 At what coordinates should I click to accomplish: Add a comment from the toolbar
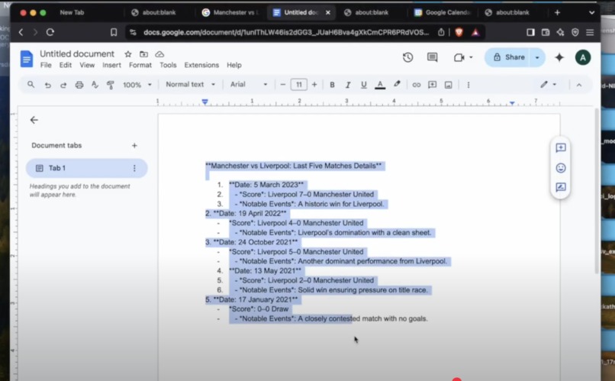(432, 85)
